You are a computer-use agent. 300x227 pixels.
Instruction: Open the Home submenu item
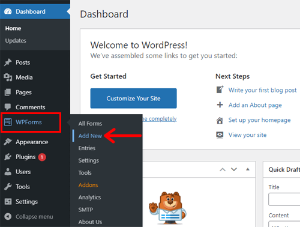13,28
